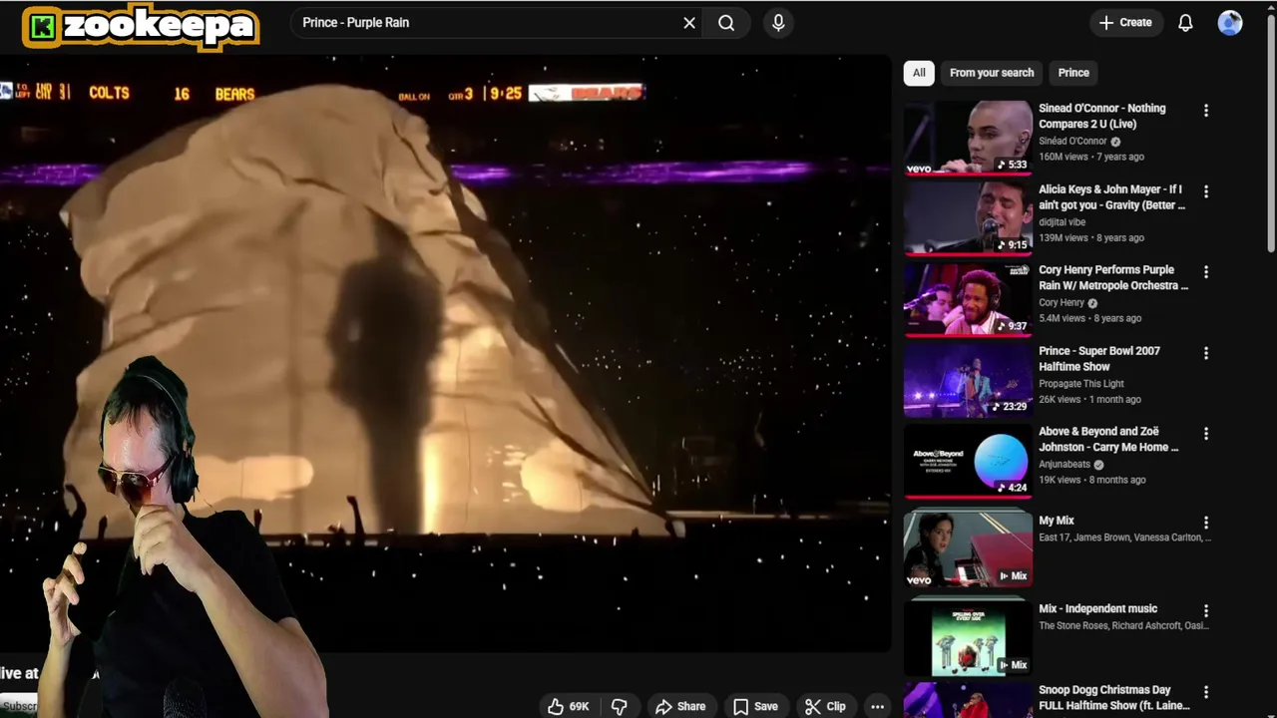This screenshot has height=718, width=1277.
Task: Open the Above & Beyond video thumbnail
Action: tap(968, 460)
